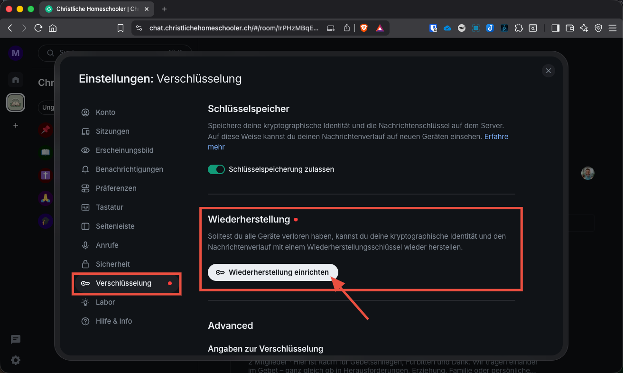The width and height of the screenshot is (623, 373).
Task: Disable the Schlüsselspeicherung zulassen toggle
Action: pos(216,169)
